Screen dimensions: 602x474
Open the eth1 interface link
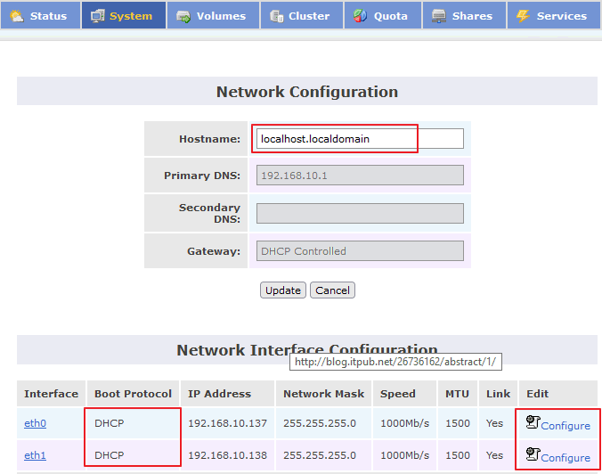coord(35,455)
